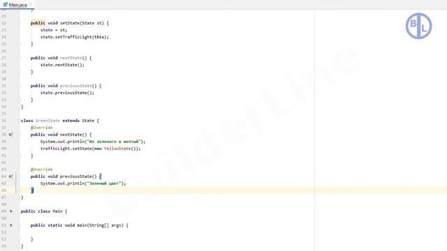Viewport: 447px width, 251px height.
Task: Collapse TrafficLight previousState method at line 31
Action: coord(19,86)
